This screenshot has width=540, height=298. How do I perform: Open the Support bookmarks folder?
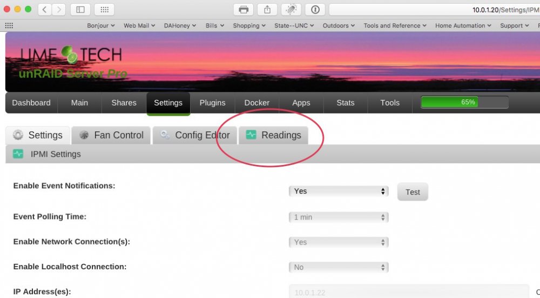pyautogui.click(x=514, y=25)
